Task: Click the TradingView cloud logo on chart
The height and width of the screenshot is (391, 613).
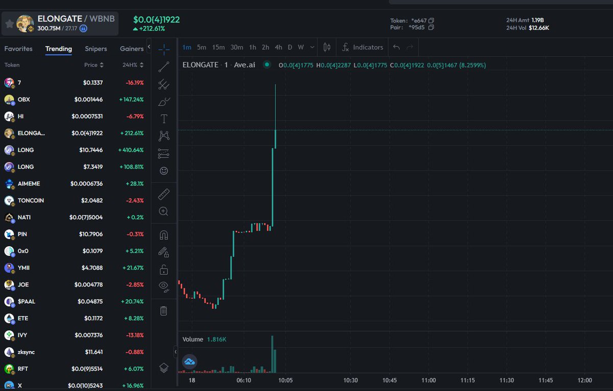Action: (x=190, y=361)
